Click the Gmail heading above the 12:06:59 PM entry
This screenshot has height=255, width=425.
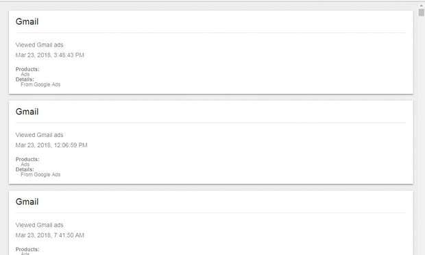pos(27,112)
